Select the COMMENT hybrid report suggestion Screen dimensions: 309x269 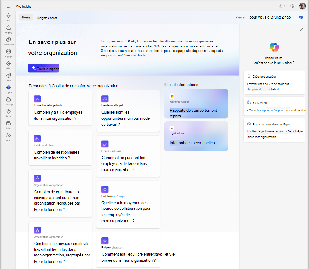(274, 106)
